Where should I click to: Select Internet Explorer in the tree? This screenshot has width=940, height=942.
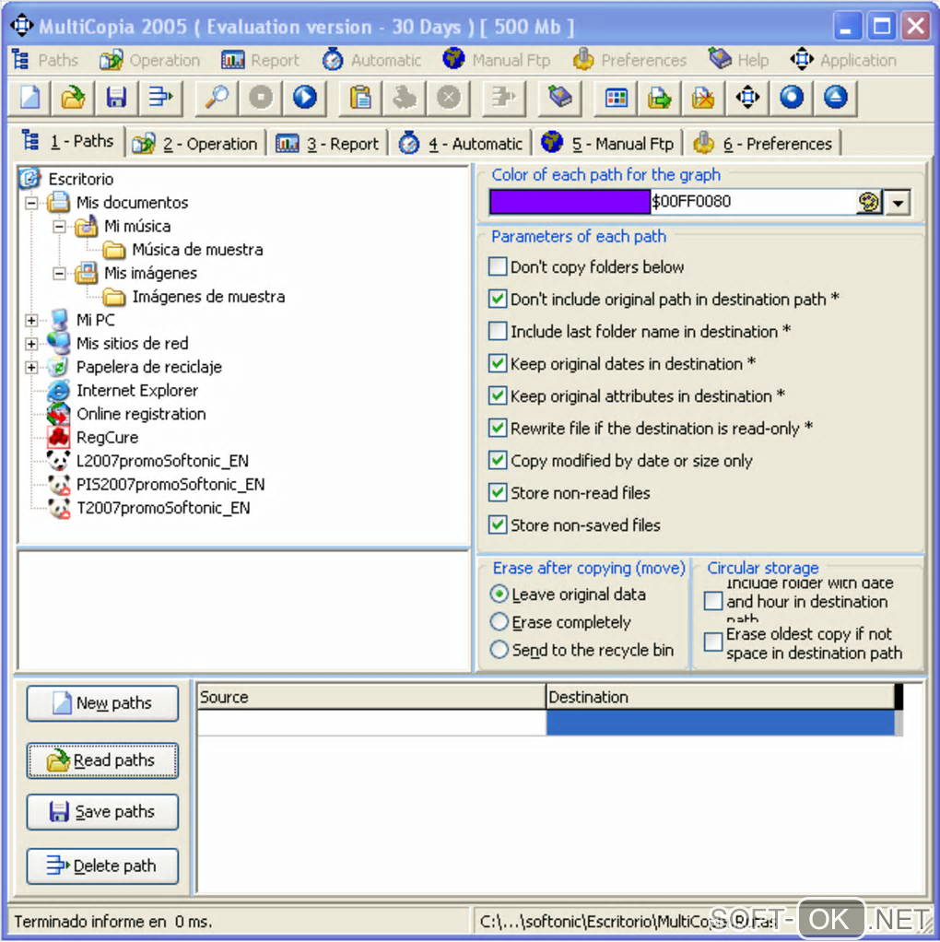[137, 391]
